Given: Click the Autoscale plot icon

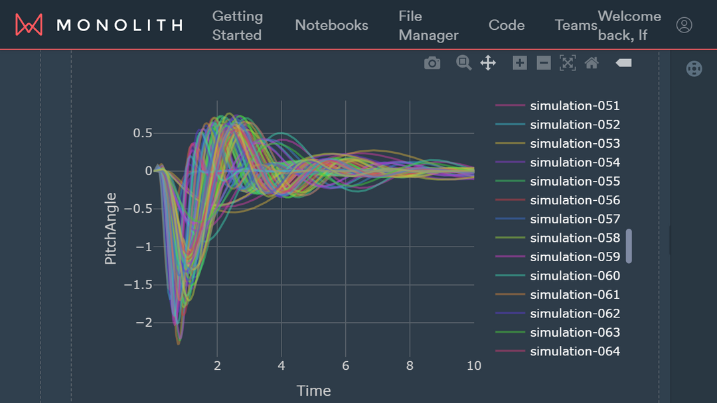Looking at the screenshot, I should 568,63.
